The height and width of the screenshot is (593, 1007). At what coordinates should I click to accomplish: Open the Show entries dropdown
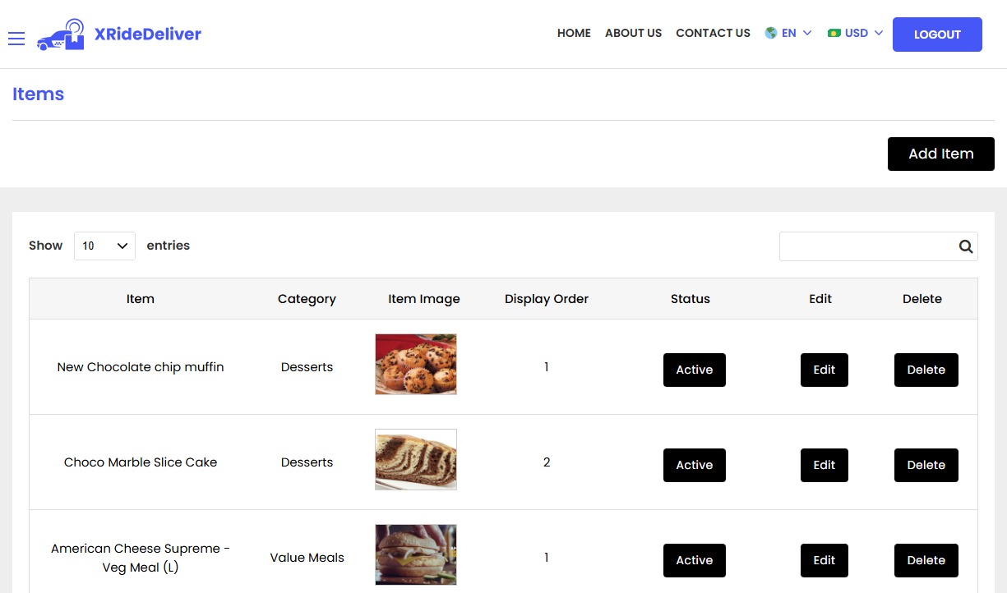click(104, 246)
